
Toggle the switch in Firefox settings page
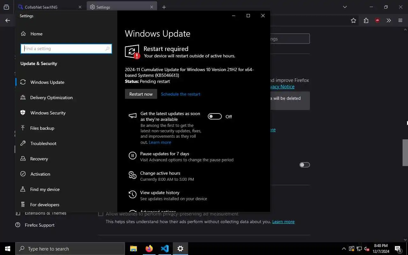point(305,165)
